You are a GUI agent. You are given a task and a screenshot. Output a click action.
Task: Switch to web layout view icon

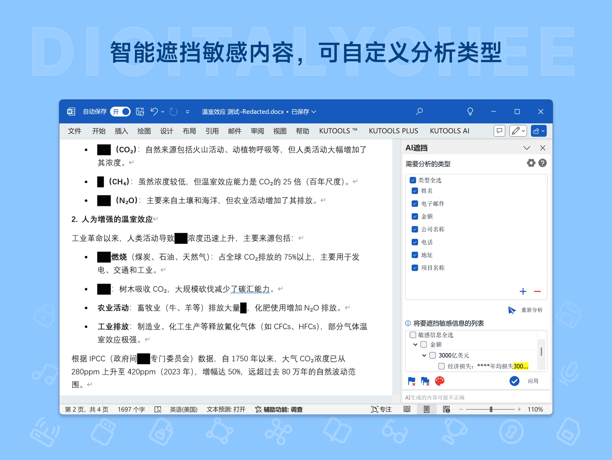[x=446, y=410]
